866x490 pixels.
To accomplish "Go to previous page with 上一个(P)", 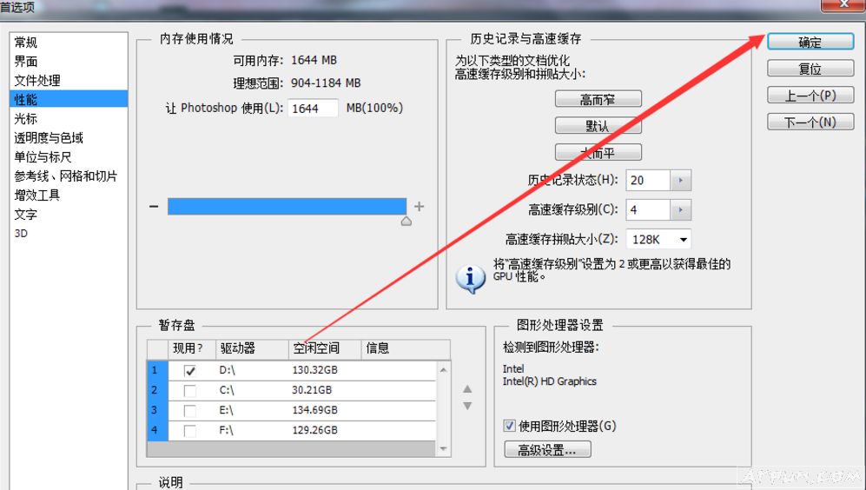I will (810, 96).
